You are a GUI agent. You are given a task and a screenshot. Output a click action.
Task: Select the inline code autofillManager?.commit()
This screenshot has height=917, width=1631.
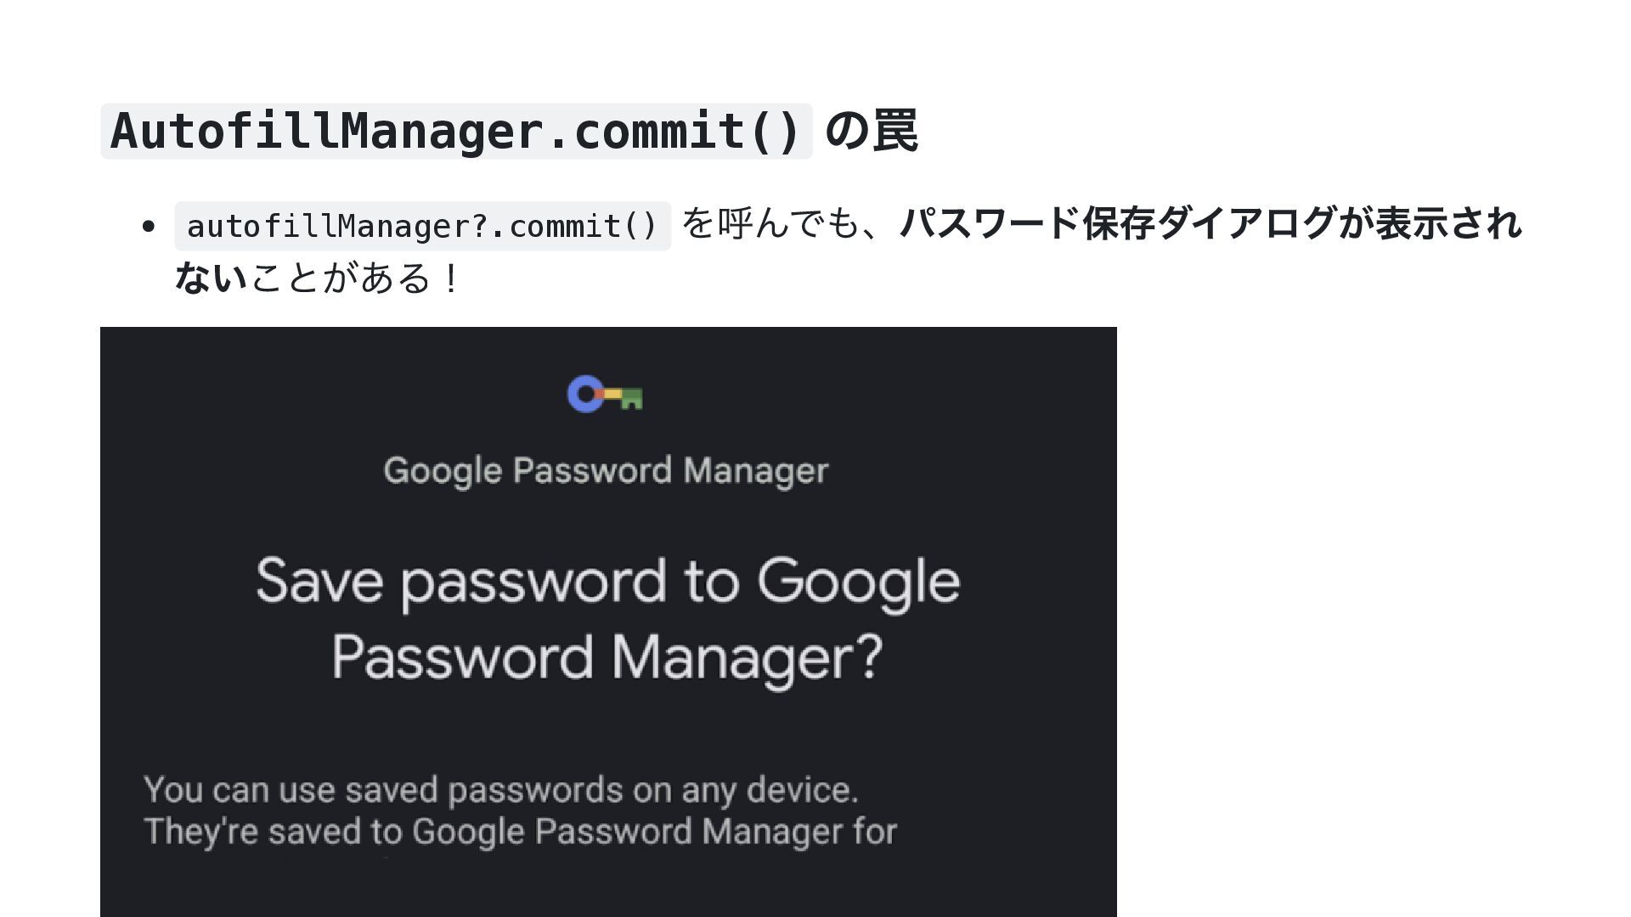[422, 227]
